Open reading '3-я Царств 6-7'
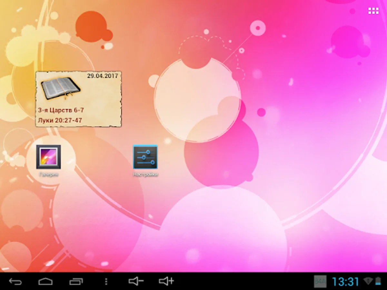387x290 pixels. coord(61,110)
